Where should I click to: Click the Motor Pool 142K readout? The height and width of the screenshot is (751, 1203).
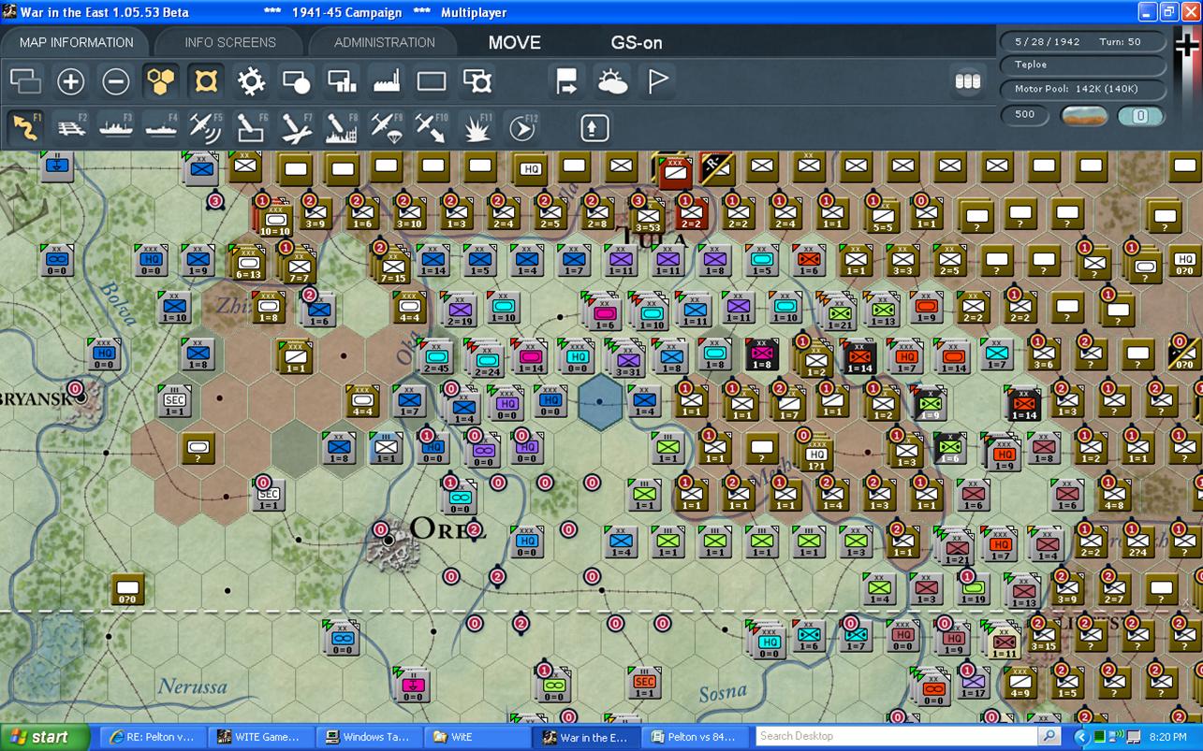[1084, 90]
